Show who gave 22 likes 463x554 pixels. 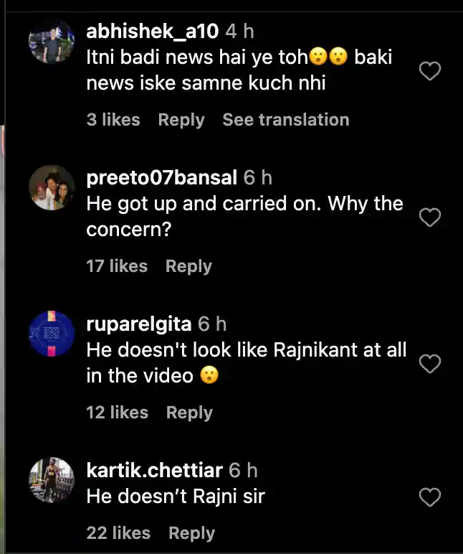coord(118,533)
